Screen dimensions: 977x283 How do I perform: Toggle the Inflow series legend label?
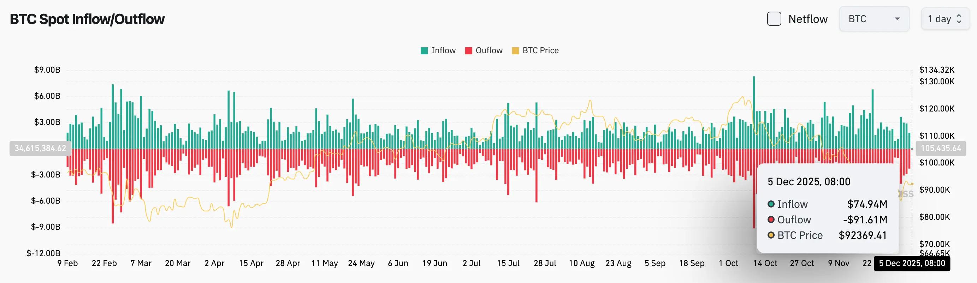click(443, 51)
